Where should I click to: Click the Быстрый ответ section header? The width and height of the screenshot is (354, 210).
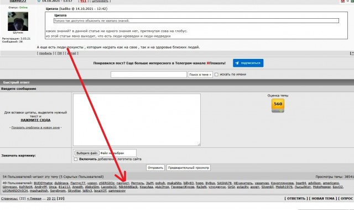pyautogui.click(x=16, y=82)
